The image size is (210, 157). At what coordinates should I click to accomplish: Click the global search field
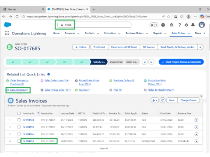click(x=94, y=25)
